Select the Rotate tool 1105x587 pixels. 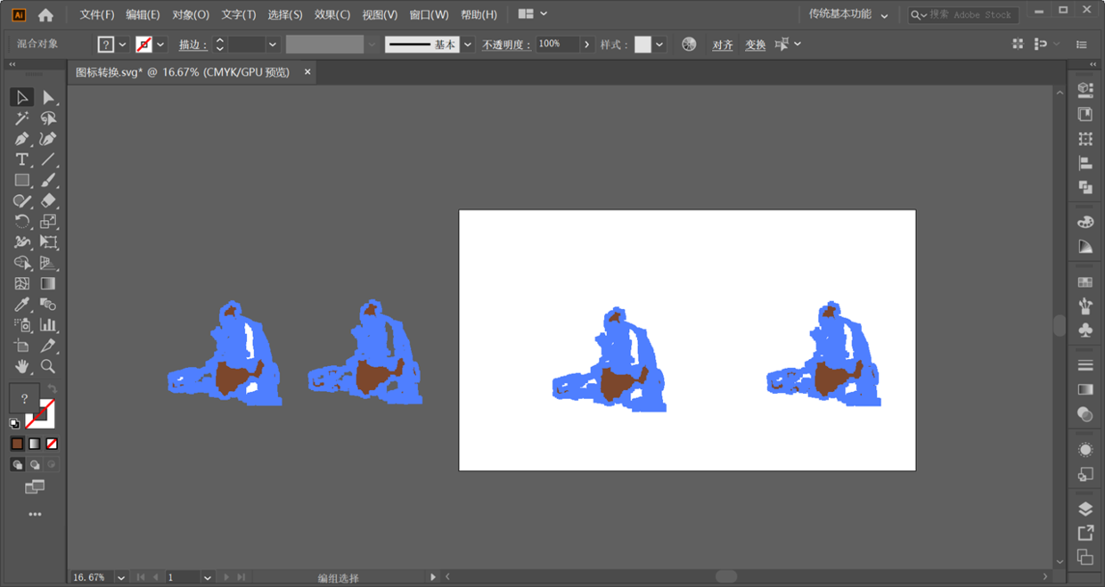[22, 222]
